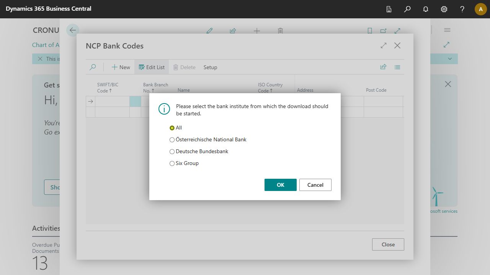Go back with the round arrow button
This screenshot has height=275, width=490.
[x=73, y=30]
